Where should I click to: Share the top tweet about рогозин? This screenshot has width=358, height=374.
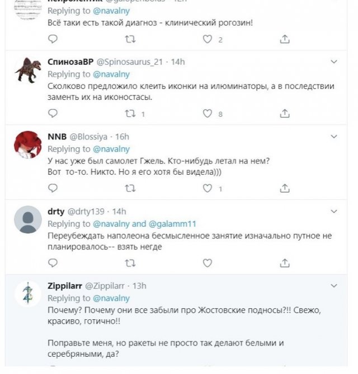tap(285, 39)
